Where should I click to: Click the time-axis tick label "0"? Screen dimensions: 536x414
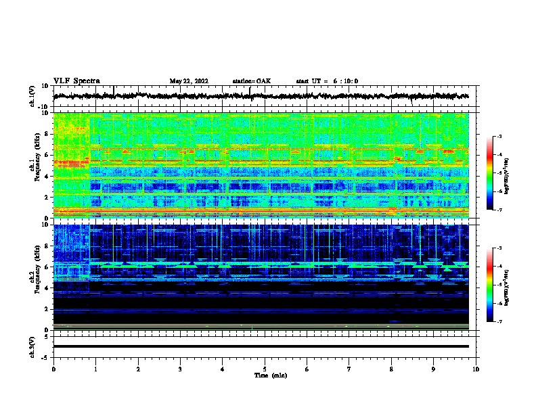53,369
